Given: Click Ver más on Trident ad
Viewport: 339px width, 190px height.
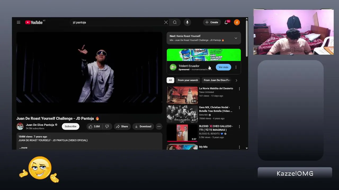Looking at the screenshot, I should pyautogui.click(x=223, y=67).
